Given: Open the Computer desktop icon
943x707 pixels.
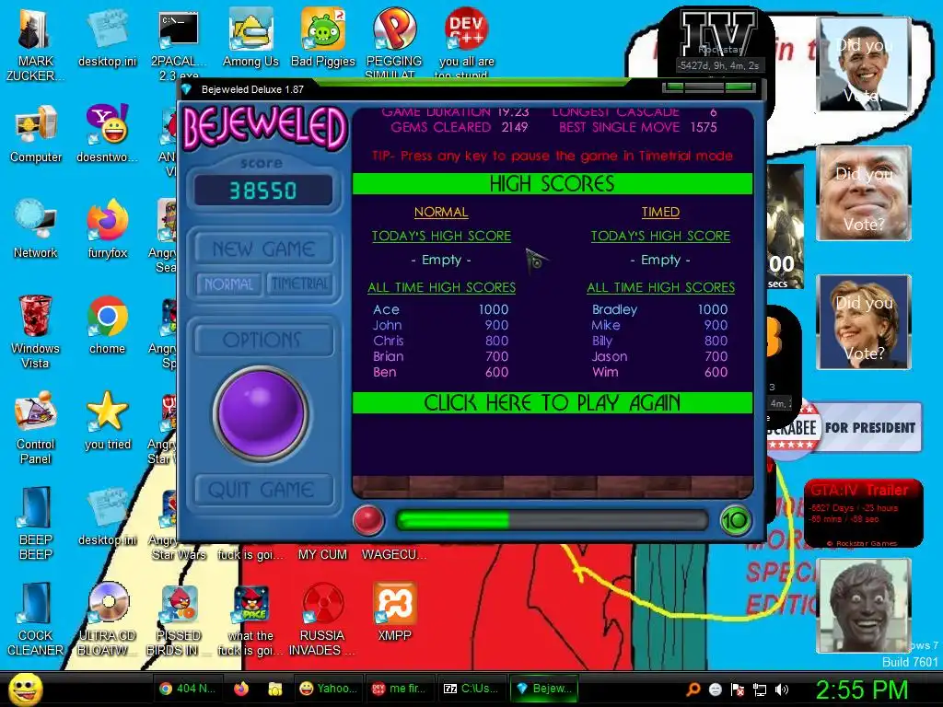Looking at the screenshot, I should point(36,134).
